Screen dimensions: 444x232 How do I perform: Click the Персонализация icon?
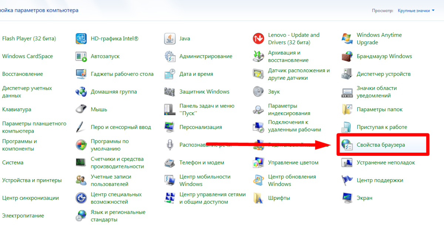170,127
